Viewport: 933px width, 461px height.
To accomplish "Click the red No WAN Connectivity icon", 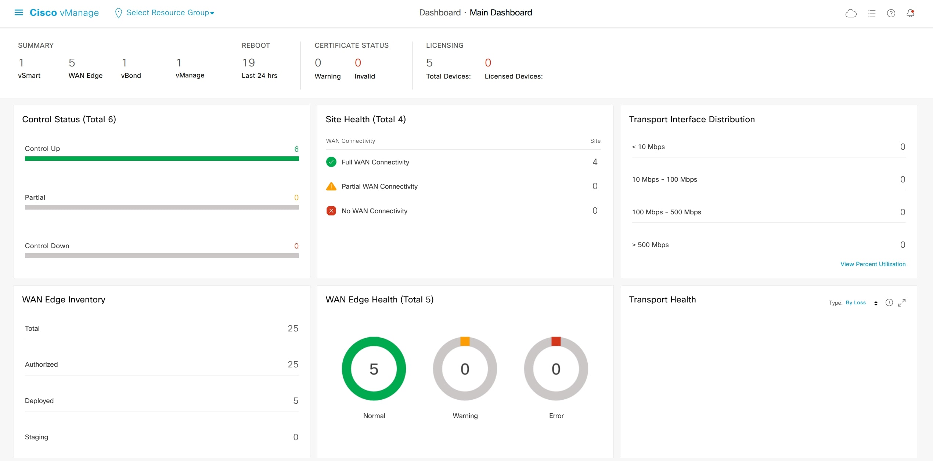I will 331,211.
